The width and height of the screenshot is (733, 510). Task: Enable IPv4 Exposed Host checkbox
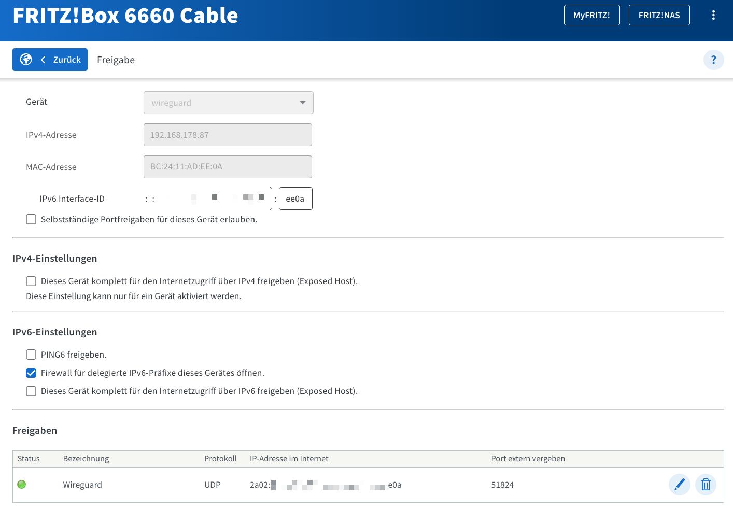click(x=32, y=281)
